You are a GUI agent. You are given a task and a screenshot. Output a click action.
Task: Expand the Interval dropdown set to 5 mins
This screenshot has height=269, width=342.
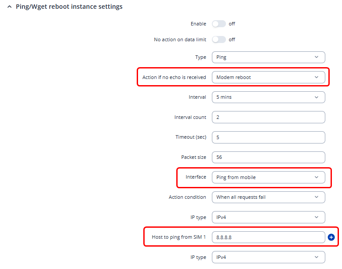point(268,97)
